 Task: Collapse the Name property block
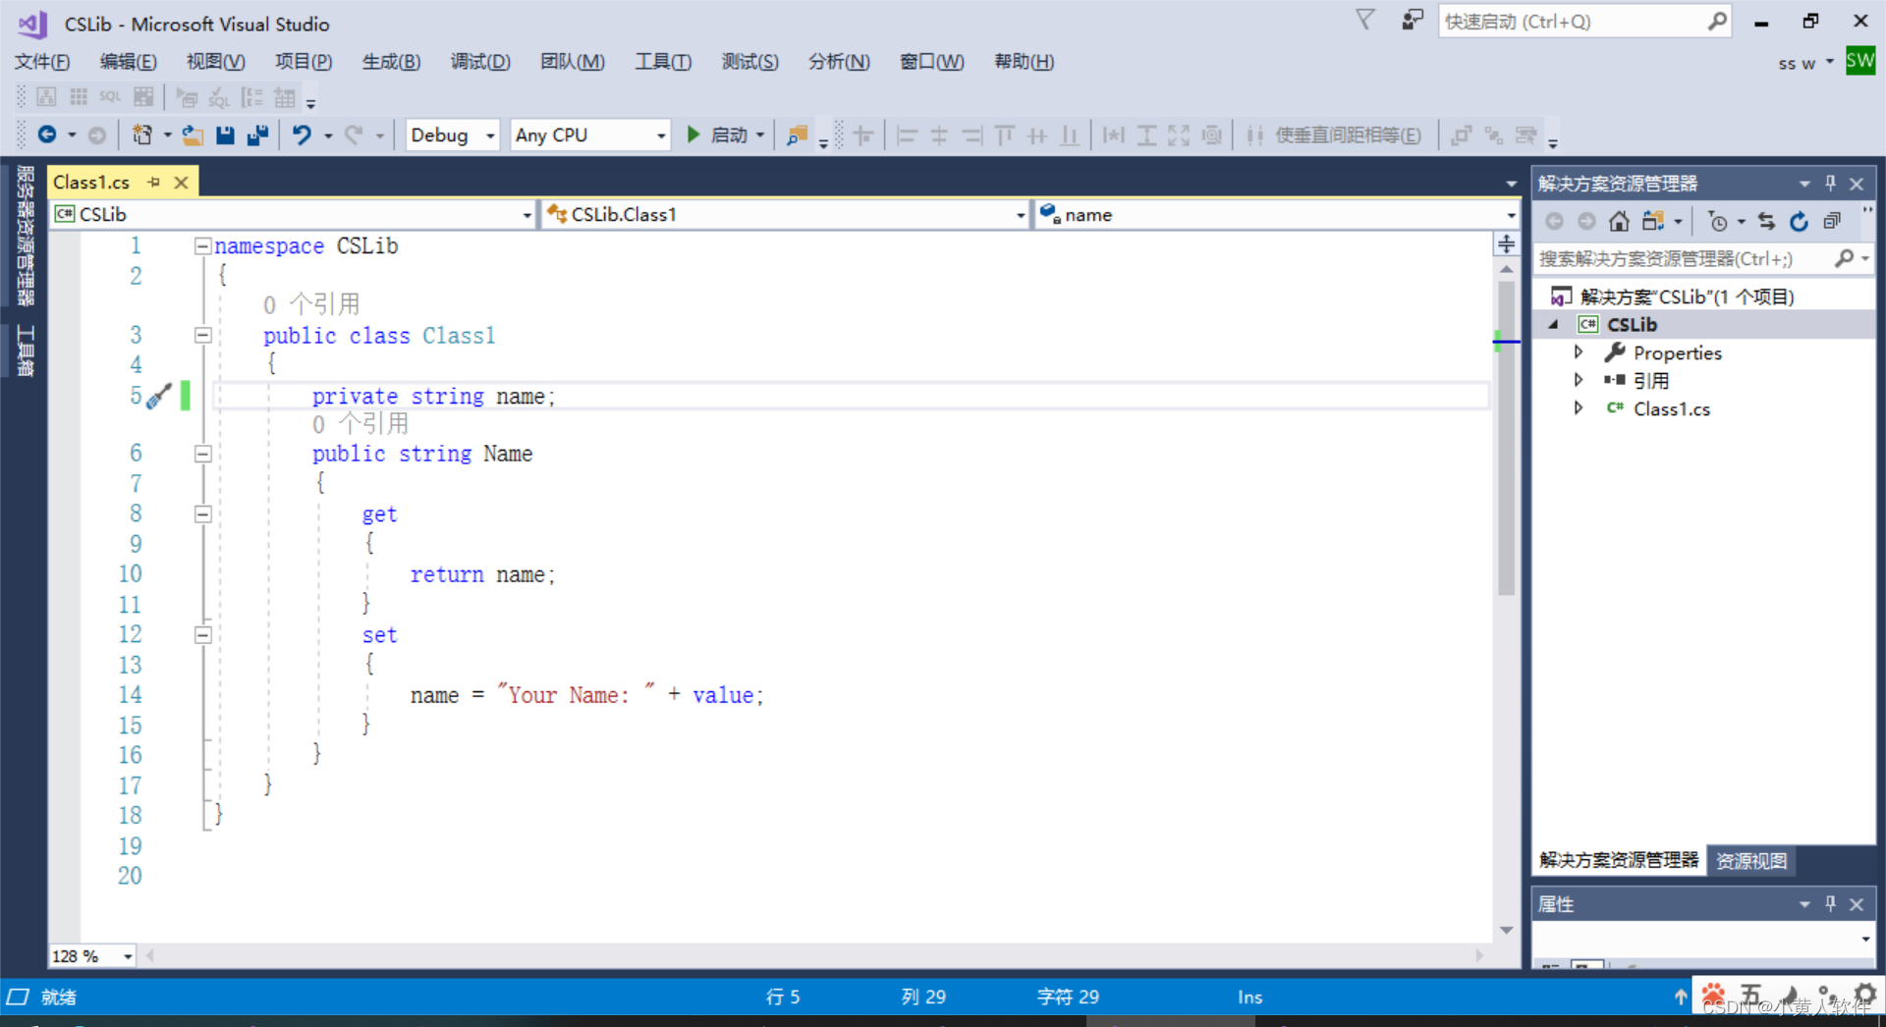click(202, 454)
